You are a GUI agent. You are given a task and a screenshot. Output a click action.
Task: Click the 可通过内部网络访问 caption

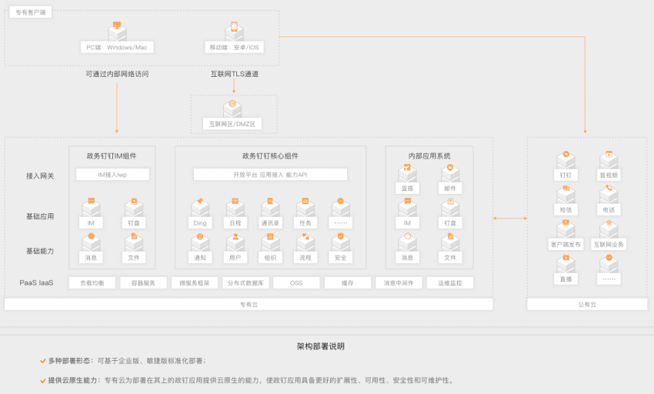point(117,74)
